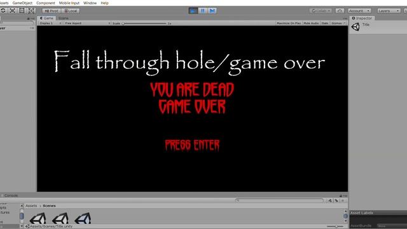Open the Account dropdown
Screen dimensions: 407x229
click(359, 11)
